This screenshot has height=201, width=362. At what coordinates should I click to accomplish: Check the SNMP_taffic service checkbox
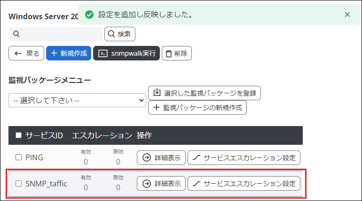(x=19, y=184)
